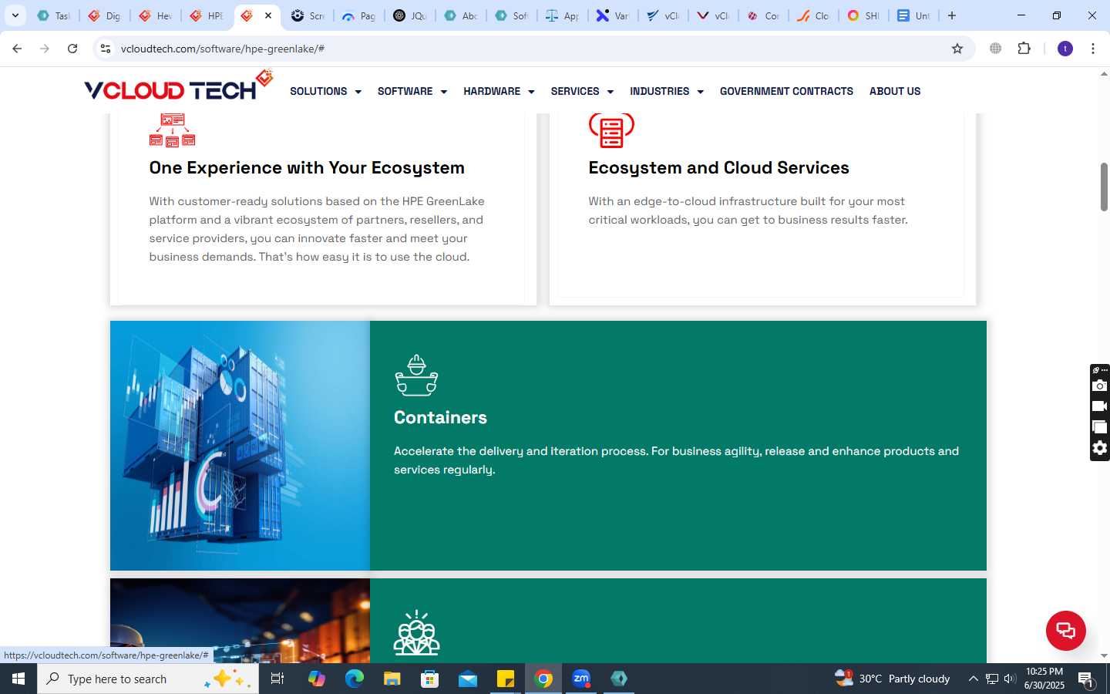Image resolution: width=1110 pixels, height=694 pixels.
Task: Open the SOLUTIONS dropdown menu
Action: point(325,91)
